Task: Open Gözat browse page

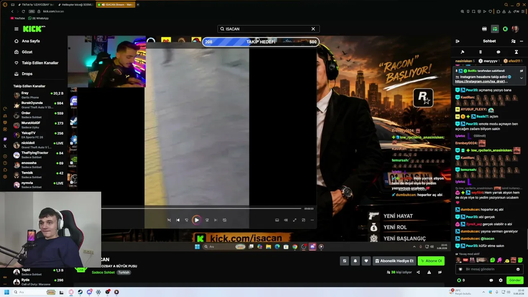Action: click(x=27, y=52)
